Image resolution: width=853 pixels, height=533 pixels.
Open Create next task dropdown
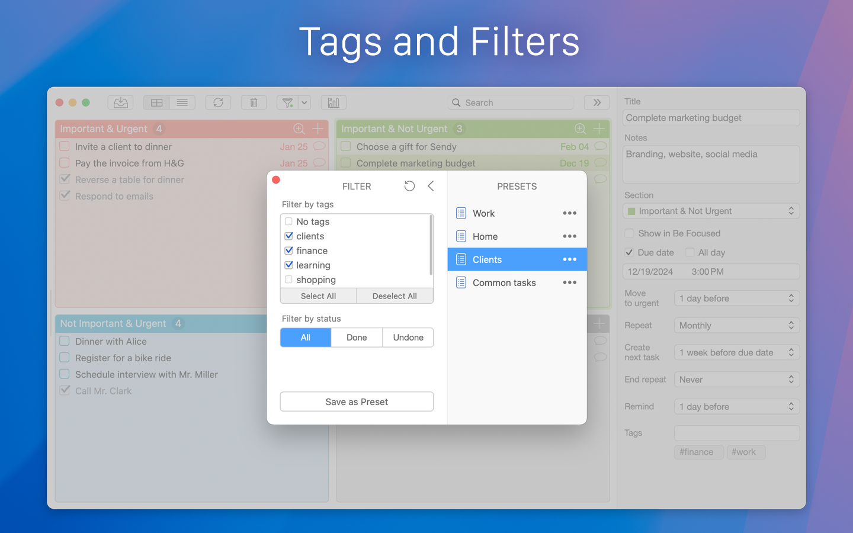pyautogui.click(x=737, y=352)
